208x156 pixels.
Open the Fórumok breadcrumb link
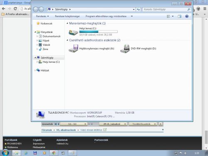pyautogui.click(x=47, y=130)
